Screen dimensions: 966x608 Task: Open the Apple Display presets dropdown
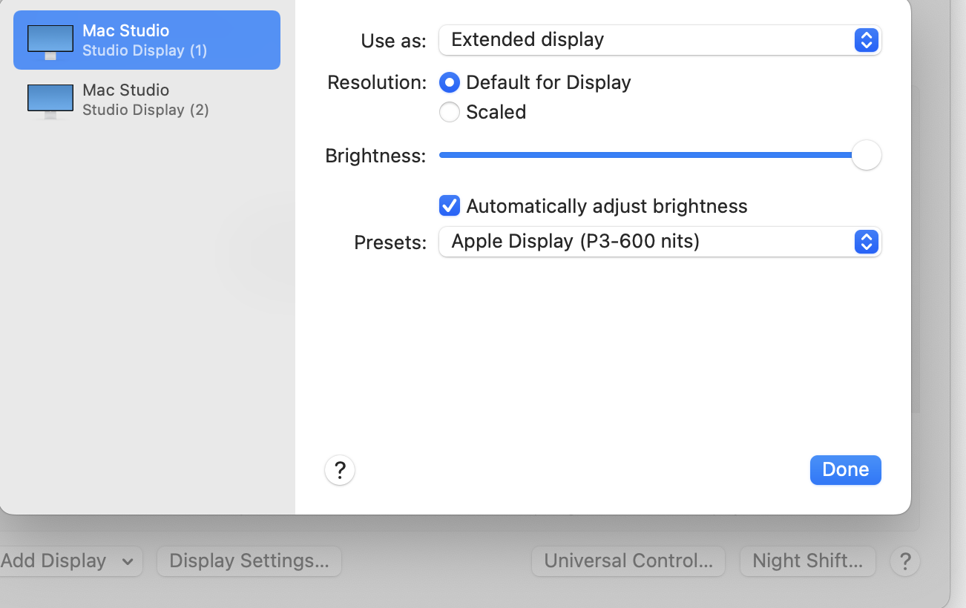point(659,242)
